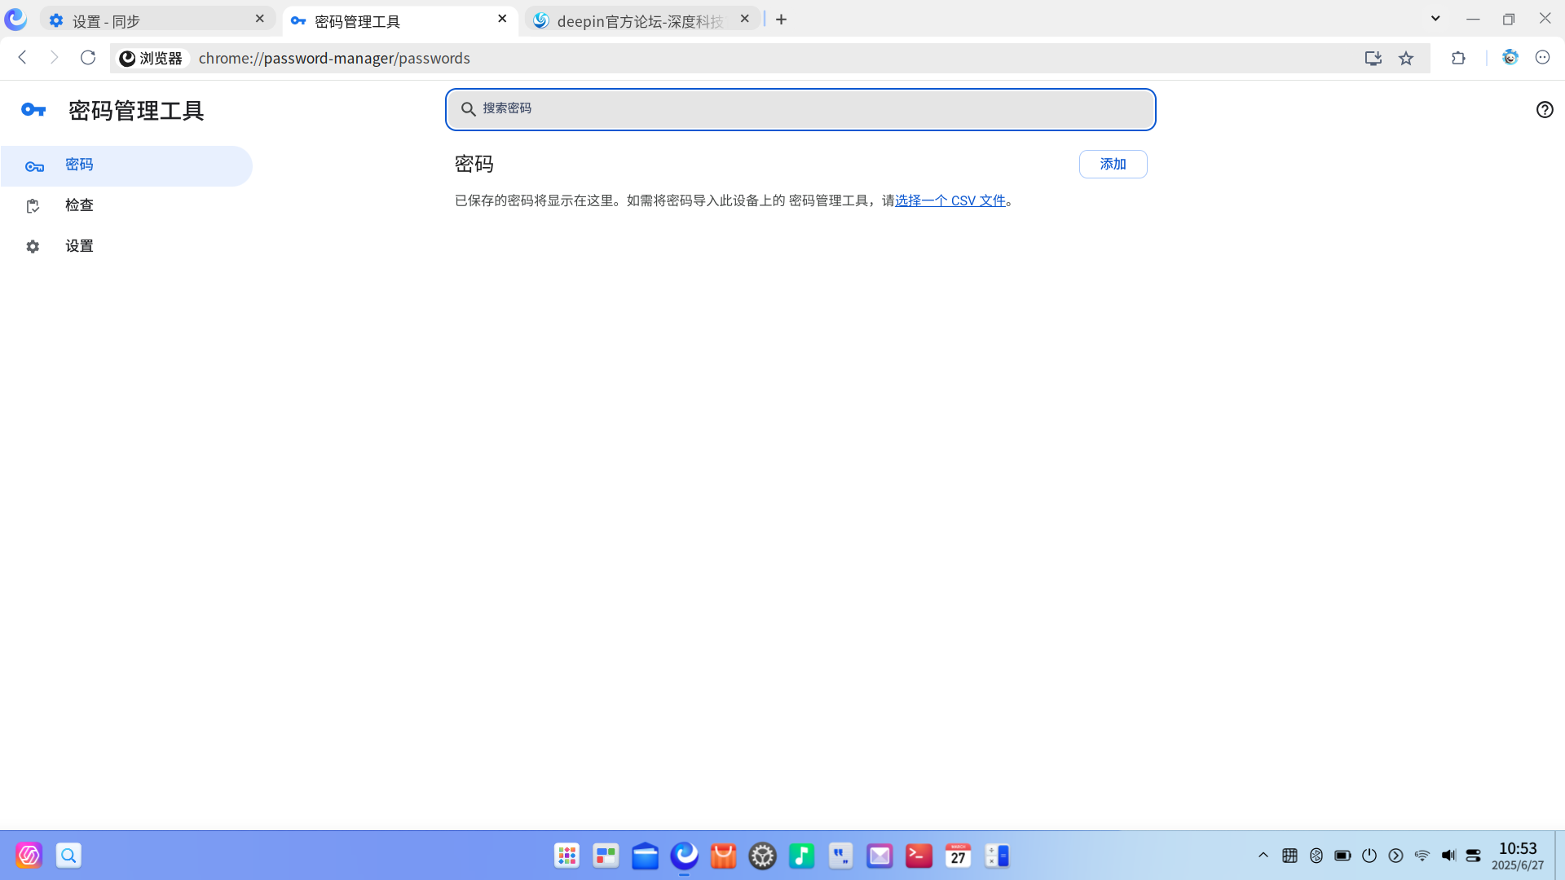Open the terminal in the dock
The width and height of the screenshot is (1565, 880).
coord(919,856)
